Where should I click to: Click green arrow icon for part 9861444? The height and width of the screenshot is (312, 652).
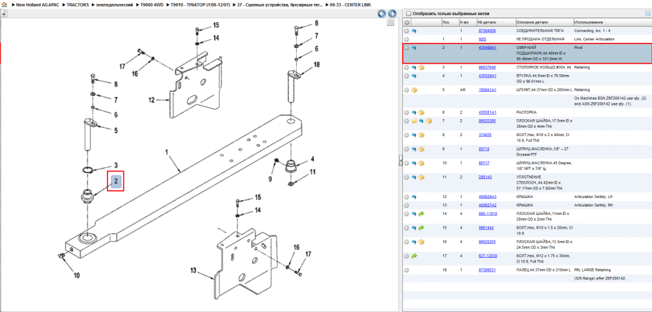[x=421, y=228]
